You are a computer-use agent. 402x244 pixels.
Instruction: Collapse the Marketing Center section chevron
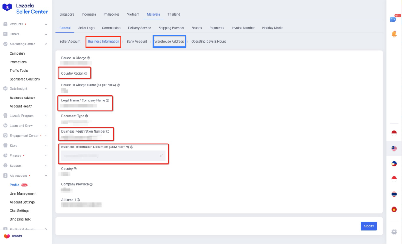pos(46,44)
